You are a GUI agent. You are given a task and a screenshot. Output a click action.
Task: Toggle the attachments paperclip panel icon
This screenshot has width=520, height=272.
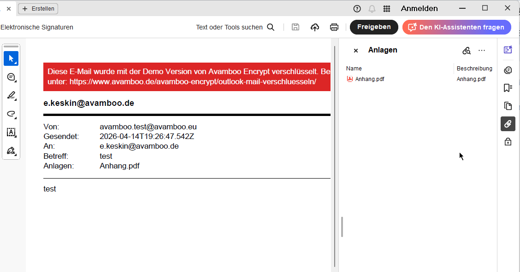(508, 124)
